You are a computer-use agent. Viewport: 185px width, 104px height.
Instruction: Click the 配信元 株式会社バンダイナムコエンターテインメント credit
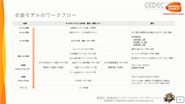(129, 98)
